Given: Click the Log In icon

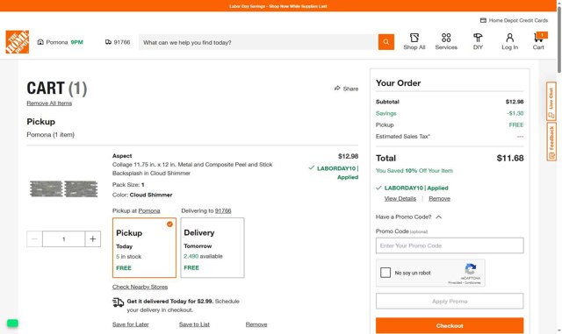Looking at the screenshot, I should click(x=509, y=41).
